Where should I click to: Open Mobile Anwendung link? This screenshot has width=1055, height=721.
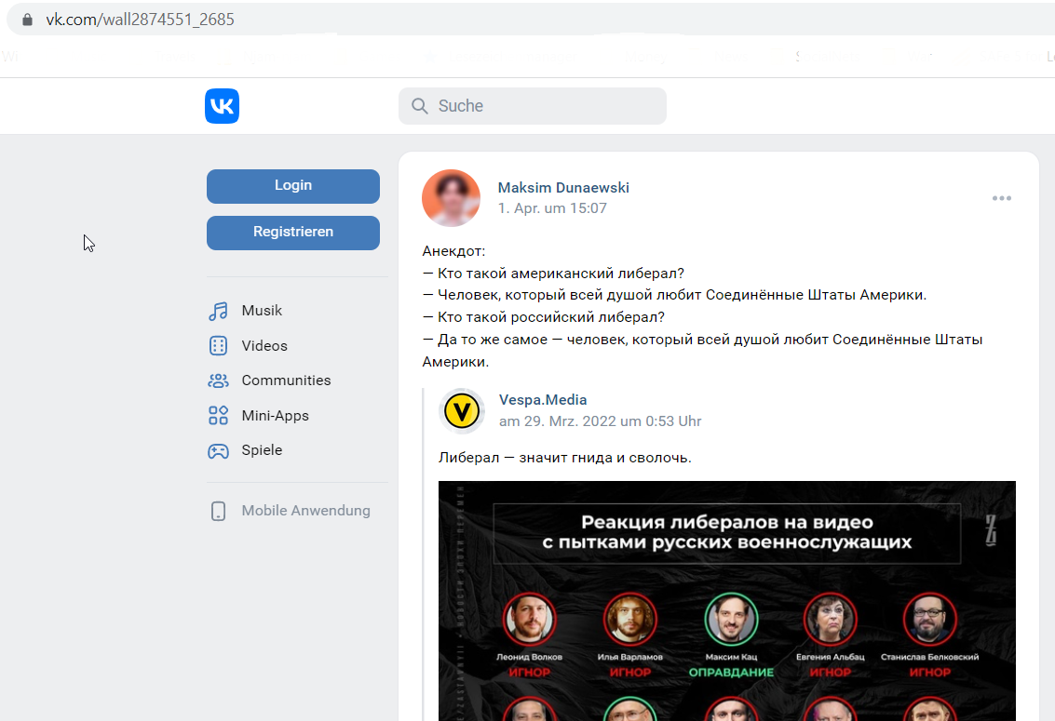305,511
